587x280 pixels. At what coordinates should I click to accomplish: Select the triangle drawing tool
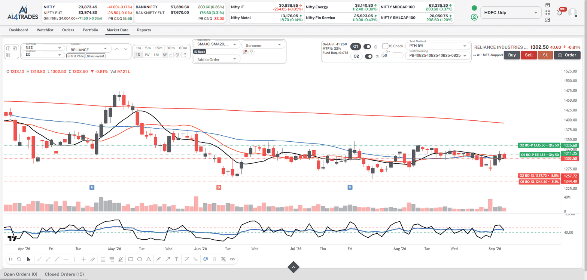pos(149,259)
